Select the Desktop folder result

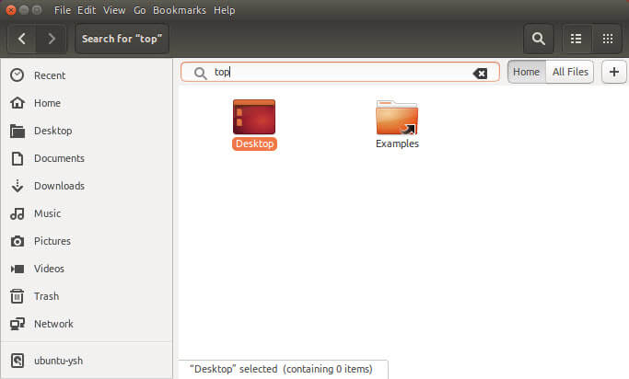click(x=254, y=124)
